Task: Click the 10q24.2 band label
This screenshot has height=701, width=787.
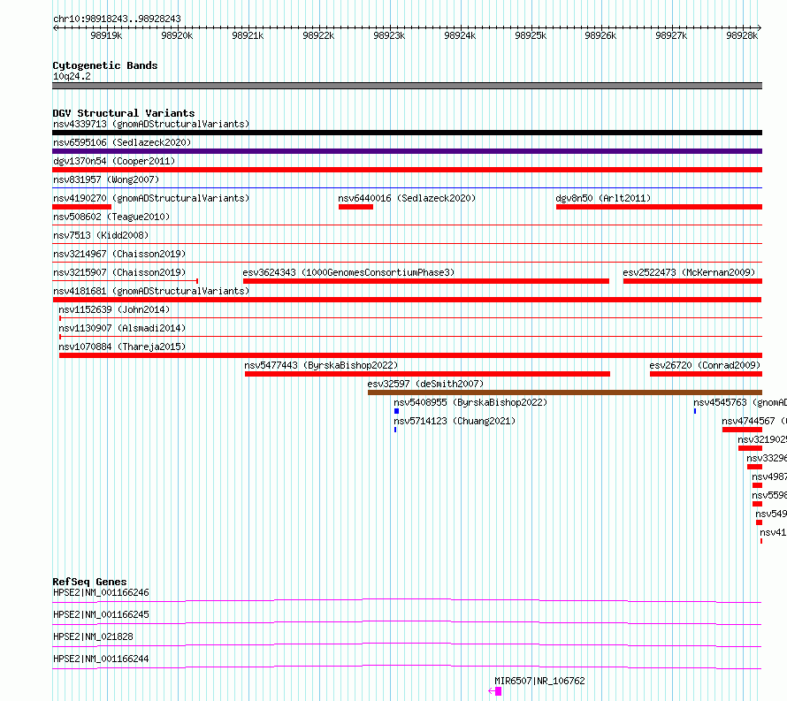Action: [x=72, y=76]
